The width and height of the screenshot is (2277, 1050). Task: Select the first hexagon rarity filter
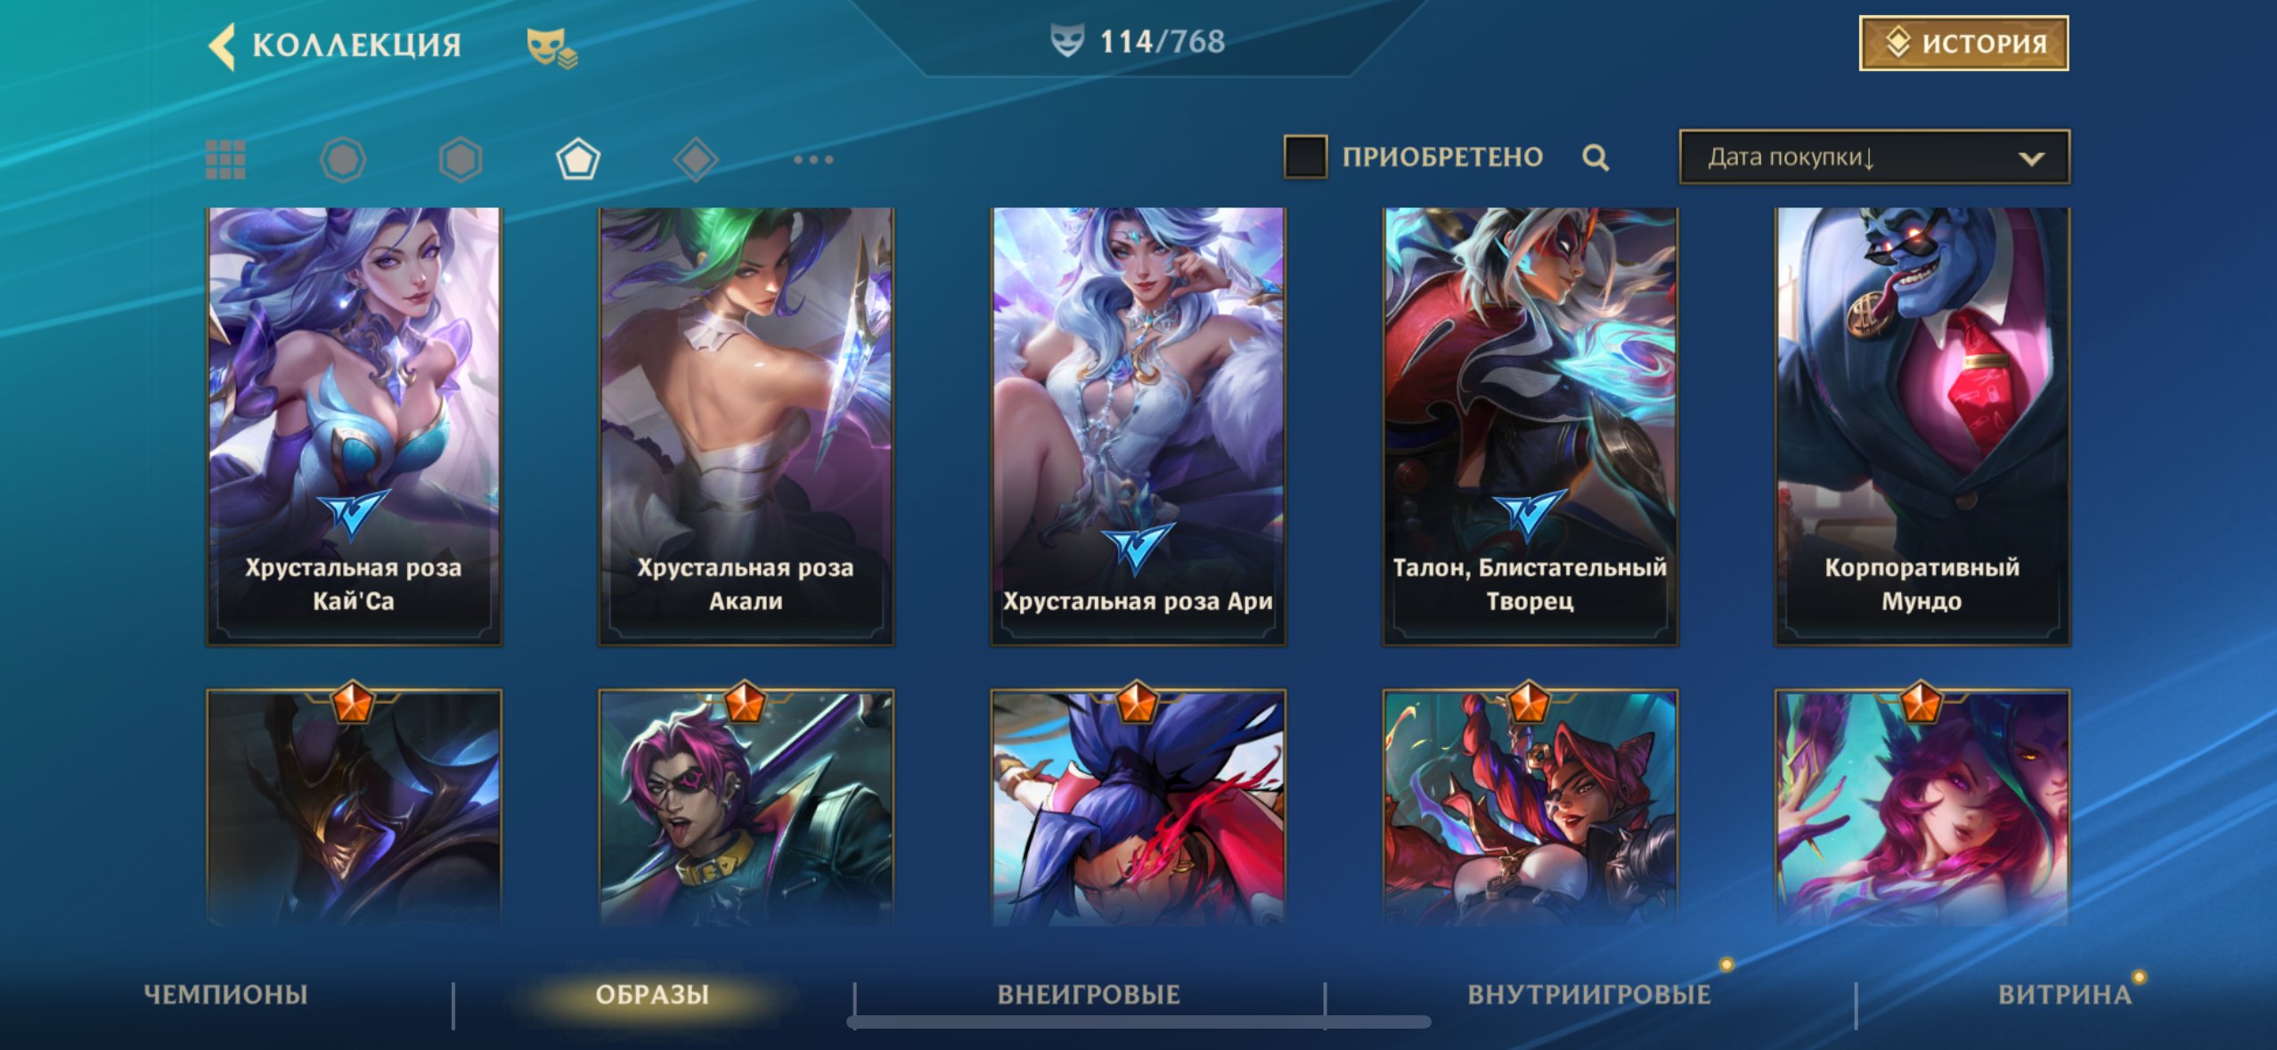[343, 160]
